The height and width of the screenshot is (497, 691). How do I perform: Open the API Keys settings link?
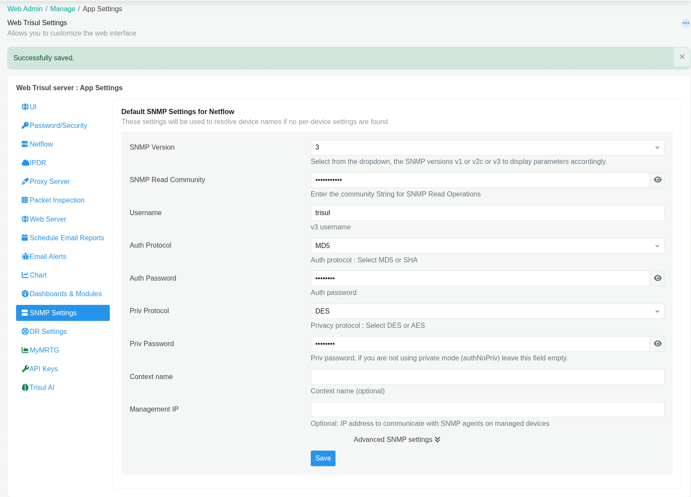[x=63, y=369]
